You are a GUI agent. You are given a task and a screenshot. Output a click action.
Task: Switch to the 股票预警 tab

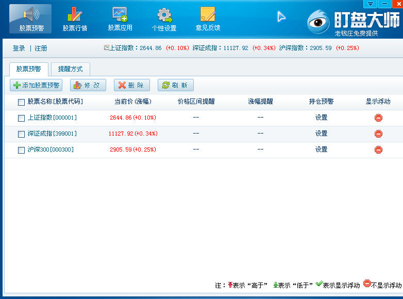click(29, 69)
